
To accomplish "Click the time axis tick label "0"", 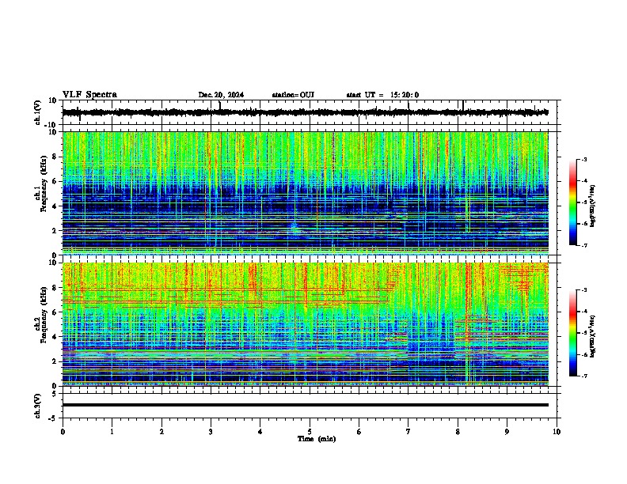I will (x=63, y=432).
